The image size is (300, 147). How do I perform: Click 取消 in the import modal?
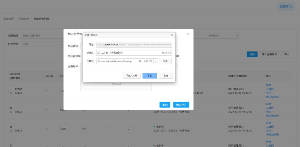tap(165, 105)
